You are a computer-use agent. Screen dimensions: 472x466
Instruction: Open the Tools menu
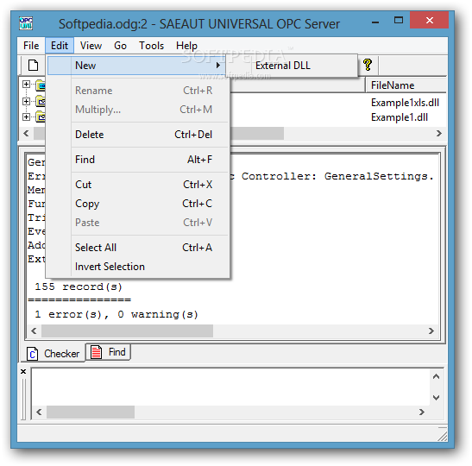coord(151,46)
